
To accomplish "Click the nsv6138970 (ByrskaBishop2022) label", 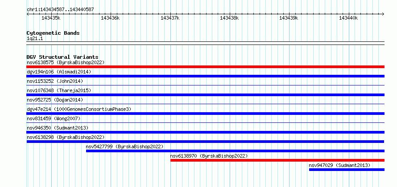I will tap(209, 156).
